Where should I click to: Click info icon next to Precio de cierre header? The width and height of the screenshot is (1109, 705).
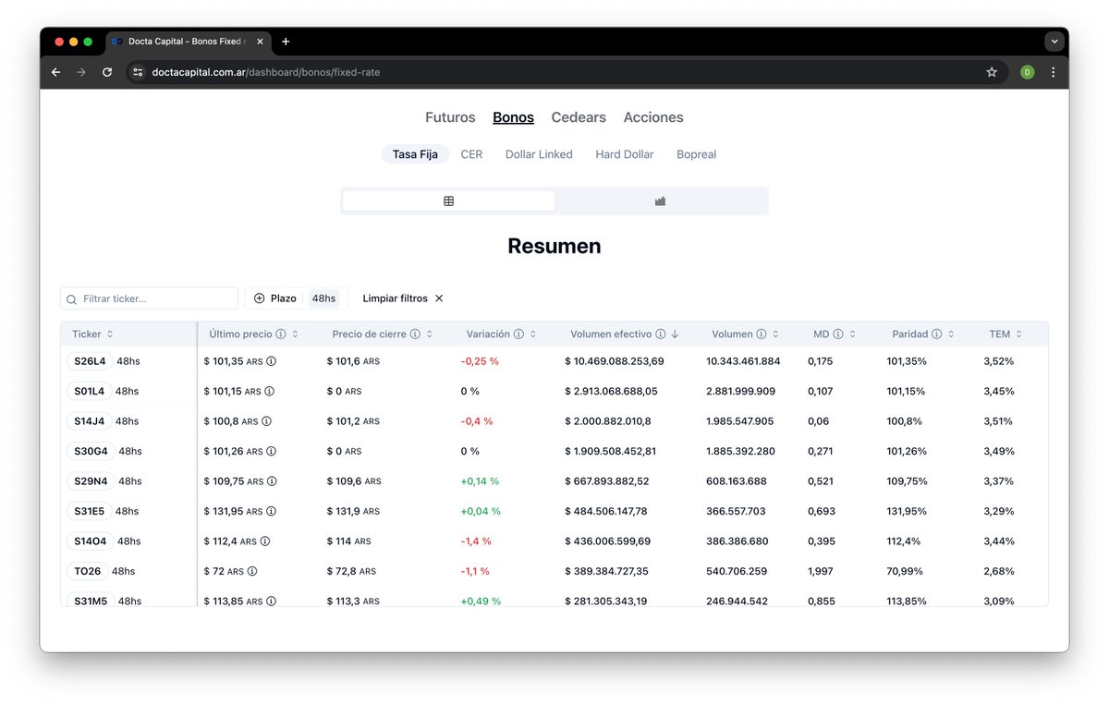click(415, 334)
